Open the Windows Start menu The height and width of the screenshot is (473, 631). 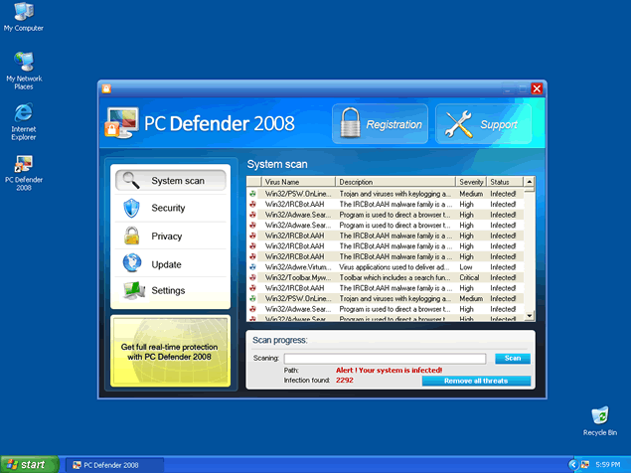click(28, 464)
